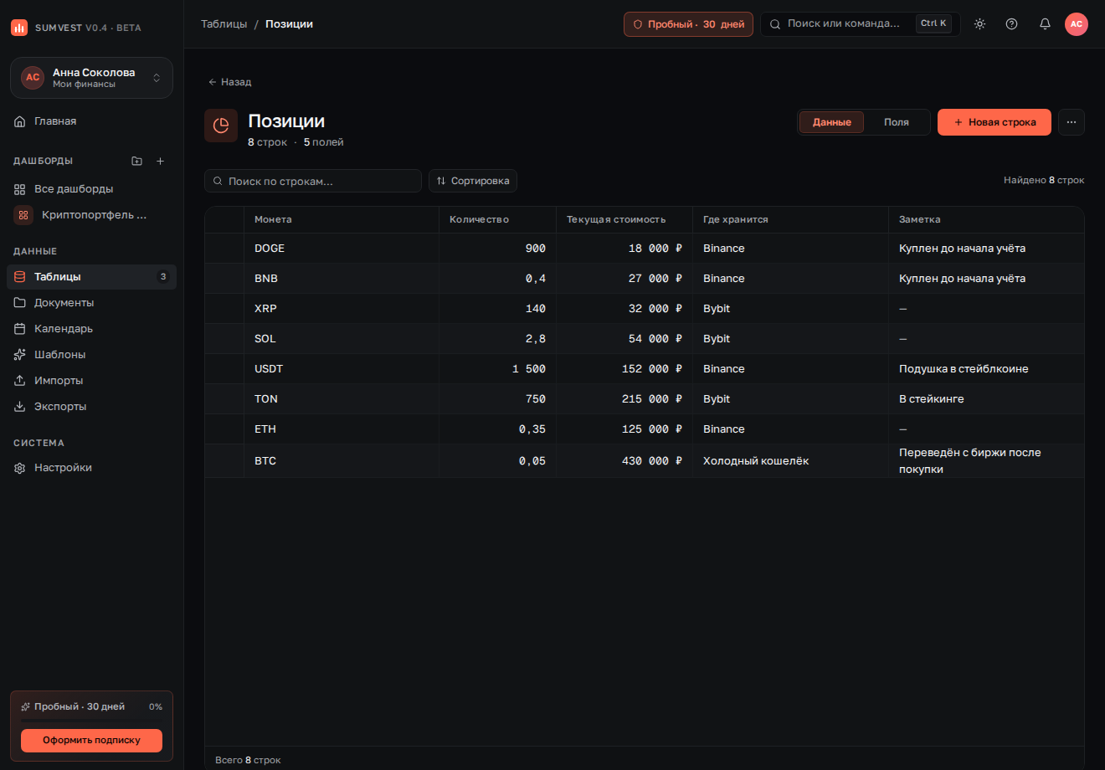Expand the Анна Соколова workspace switcher

pyautogui.click(x=91, y=78)
